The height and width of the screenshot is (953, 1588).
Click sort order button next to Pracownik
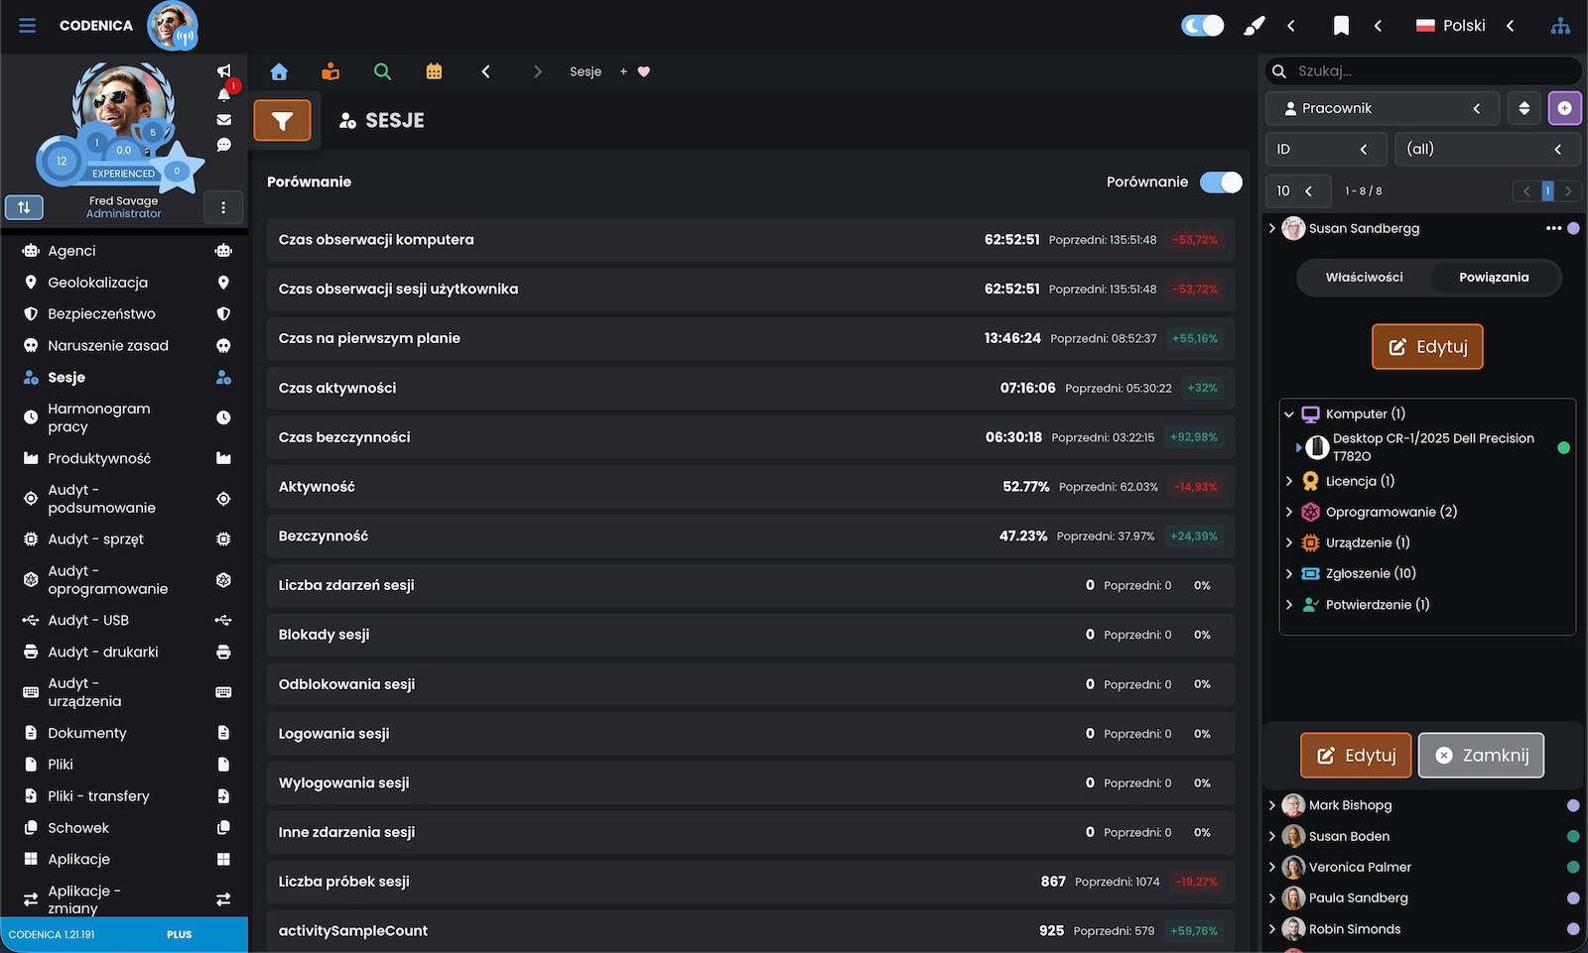click(1524, 108)
